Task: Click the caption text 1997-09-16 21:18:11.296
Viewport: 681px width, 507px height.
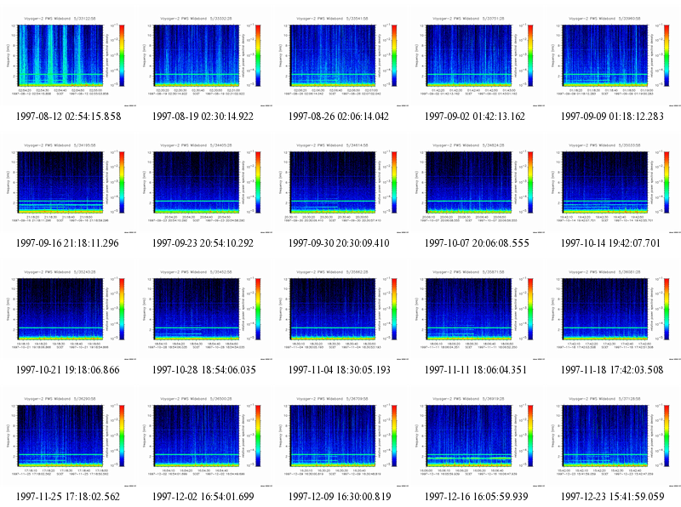Action: [x=67, y=243]
